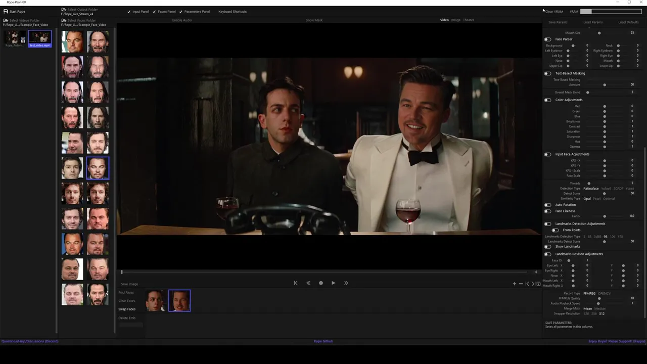Adjust the Brightness slider handle
This screenshot has height=364, width=647.
605,121
